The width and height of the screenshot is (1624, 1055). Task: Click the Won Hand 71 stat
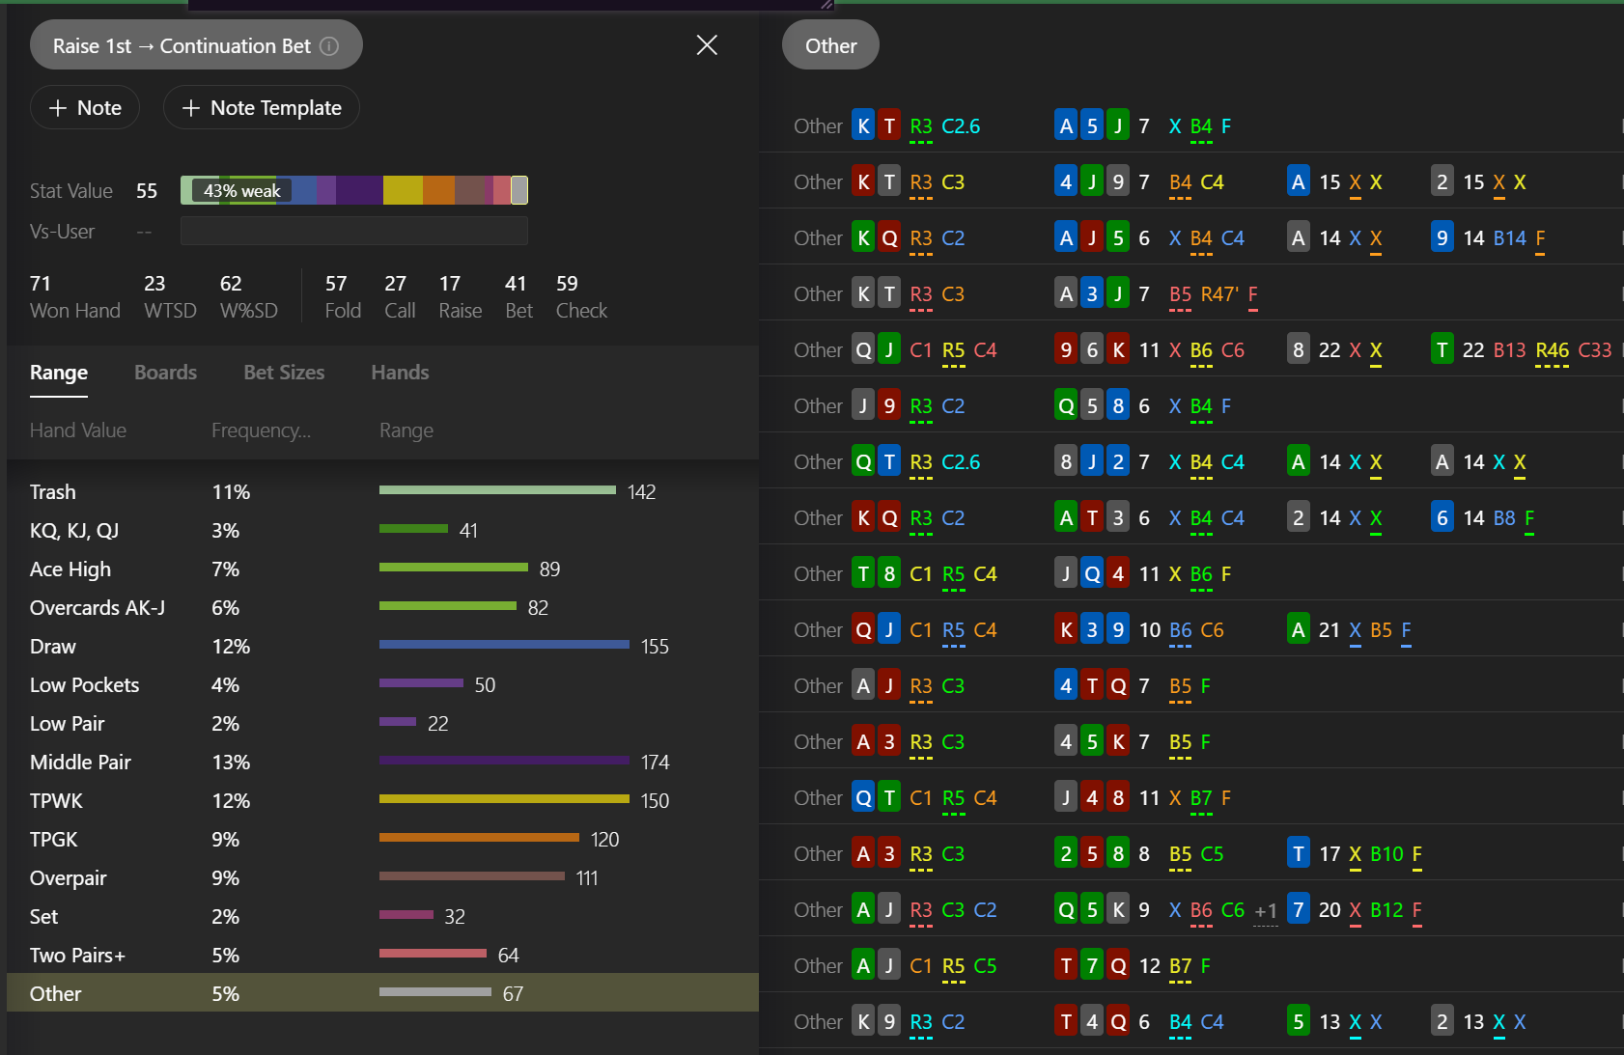click(x=75, y=297)
